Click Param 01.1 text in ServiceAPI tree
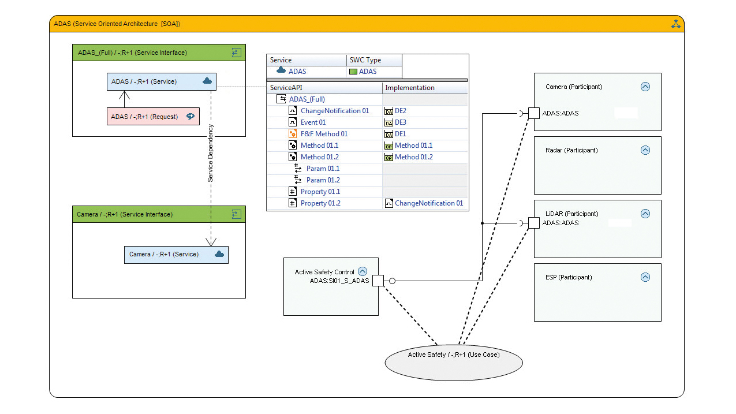Image resolution: width=736 pixels, height=414 pixels. 323,169
